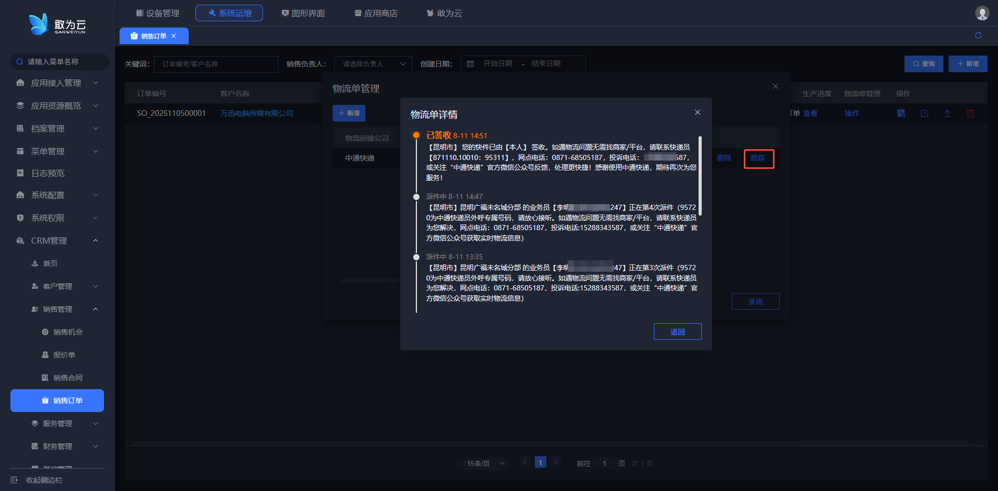Image resolution: width=998 pixels, height=491 pixels.
Task: Click the 服务管理 sidebar icon
Action: pos(35,423)
